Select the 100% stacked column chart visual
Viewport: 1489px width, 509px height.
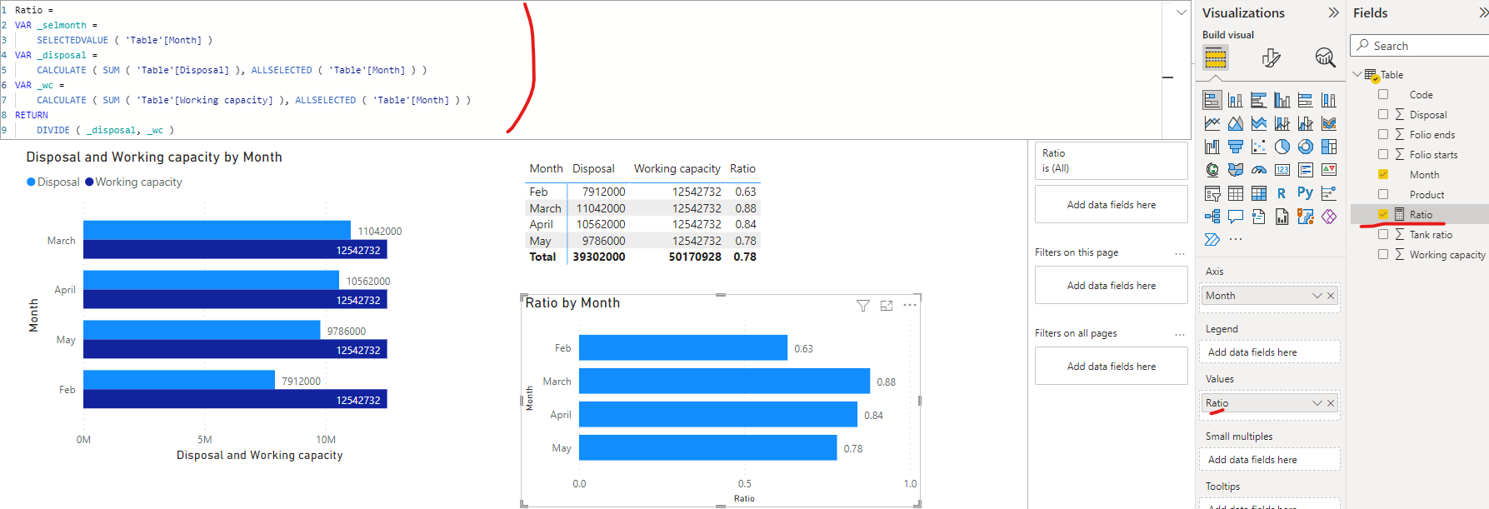[x=1329, y=100]
